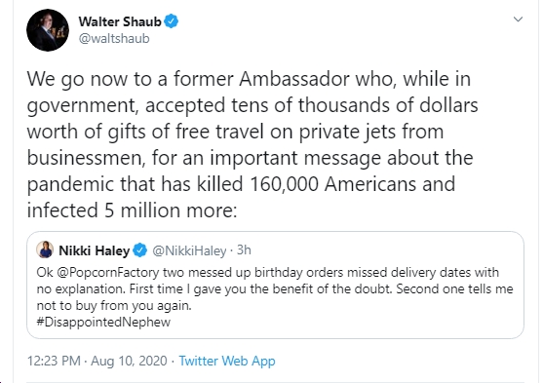Click the 12:23 PM Aug 10, 2020 timestamp
Viewport: 543px width, 383px height.
(97, 361)
